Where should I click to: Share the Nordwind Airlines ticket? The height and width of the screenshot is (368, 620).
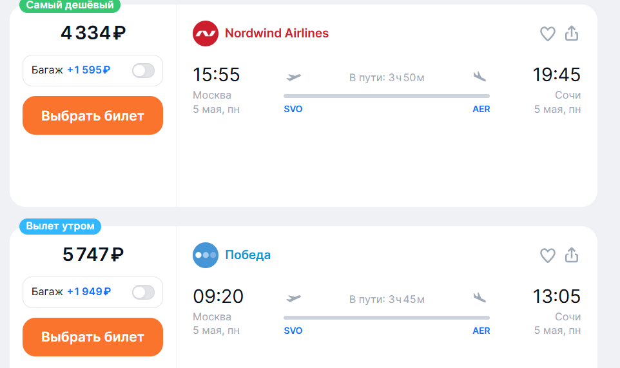[572, 34]
